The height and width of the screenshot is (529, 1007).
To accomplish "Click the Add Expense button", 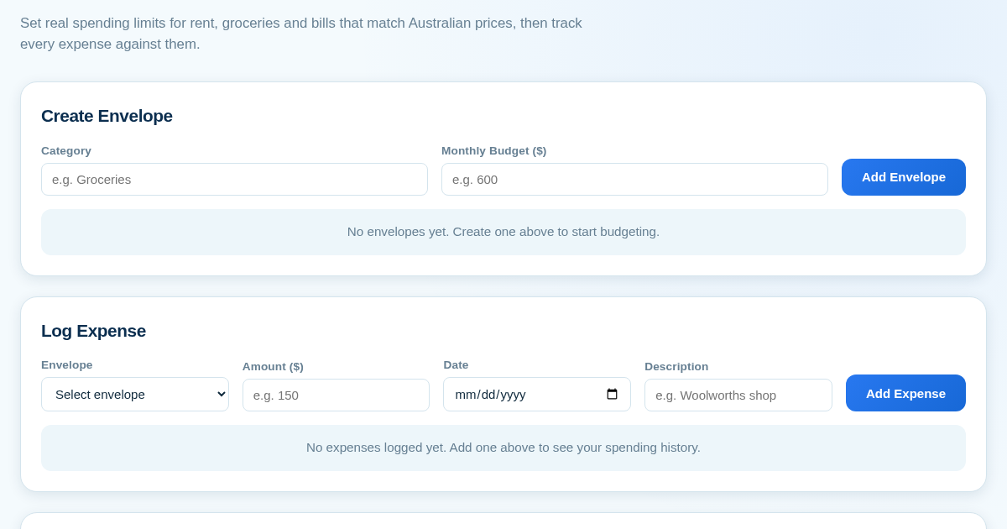I will (x=905, y=393).
